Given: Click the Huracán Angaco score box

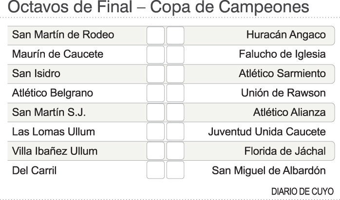Looking at the screenshot, I should pyautogui.click(x=175, y=35).
